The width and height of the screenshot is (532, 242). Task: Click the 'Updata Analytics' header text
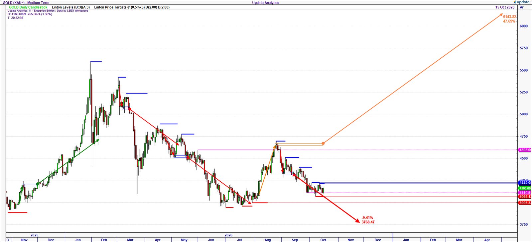coord(266,3)
